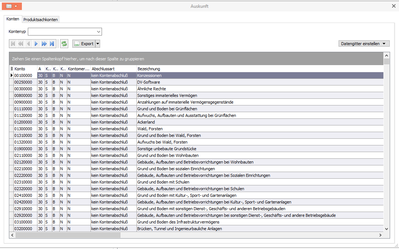Select the row indicator of account 00100000
Screen dimensions: 399x249
(11, 75)
